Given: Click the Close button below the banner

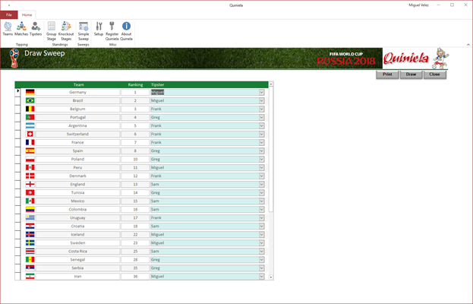Looking at the screenshot, I should pyautogui.click(x=435, y=74).
